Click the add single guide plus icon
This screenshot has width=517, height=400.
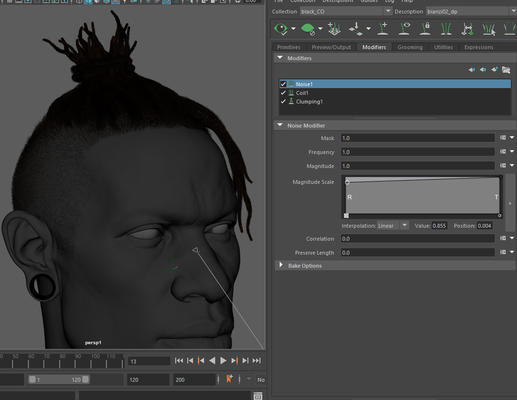(x=383, y=29)
